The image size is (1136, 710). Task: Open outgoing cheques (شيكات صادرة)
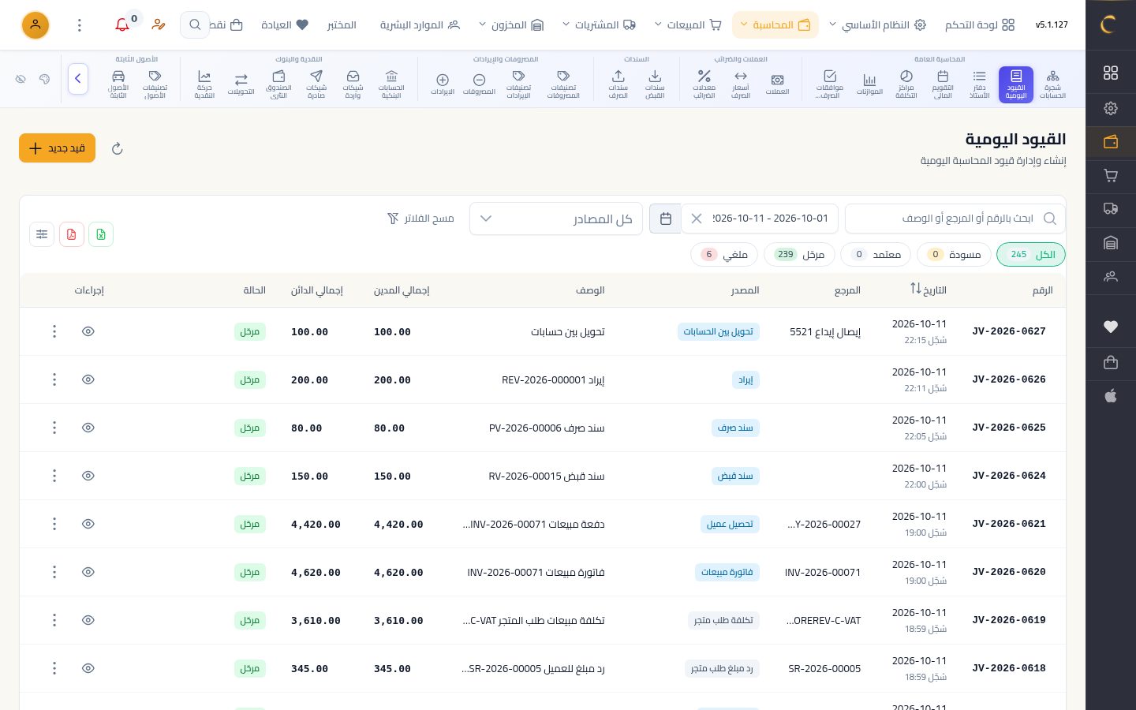click(x=316, y=84)
